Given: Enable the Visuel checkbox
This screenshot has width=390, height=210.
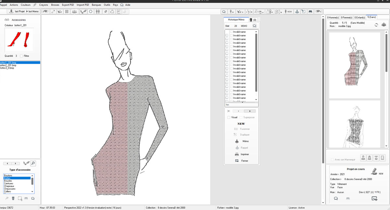Looking at the screenshot, I should pos(229,117).
